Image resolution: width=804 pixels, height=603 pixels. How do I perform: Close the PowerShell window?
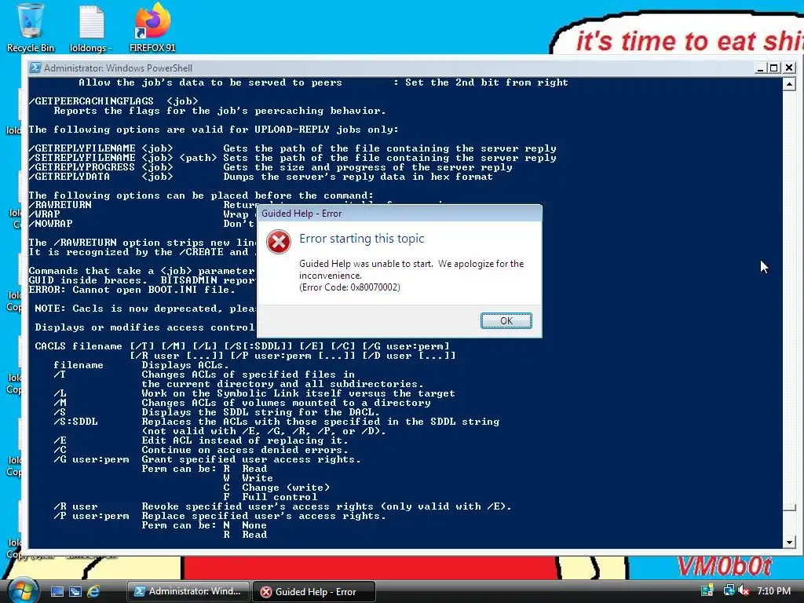click(789, 68)
